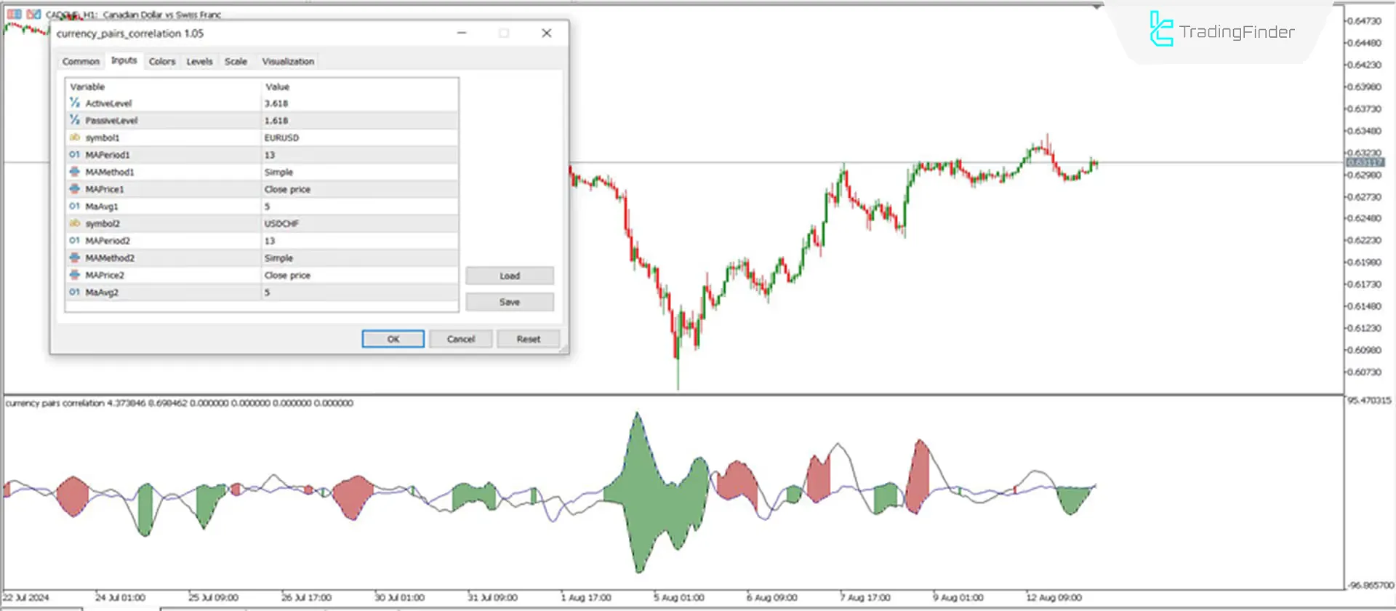Switch to the Levels tab

click(x=199, y=62)
